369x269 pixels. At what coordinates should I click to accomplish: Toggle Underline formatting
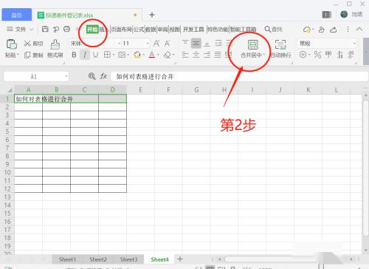pyautogui.click(x=95, y=55)
